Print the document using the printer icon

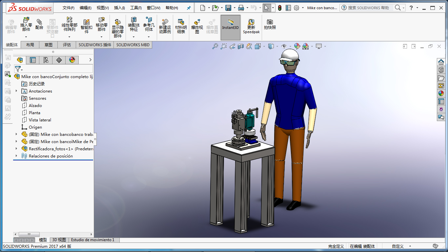coord(241,8)
